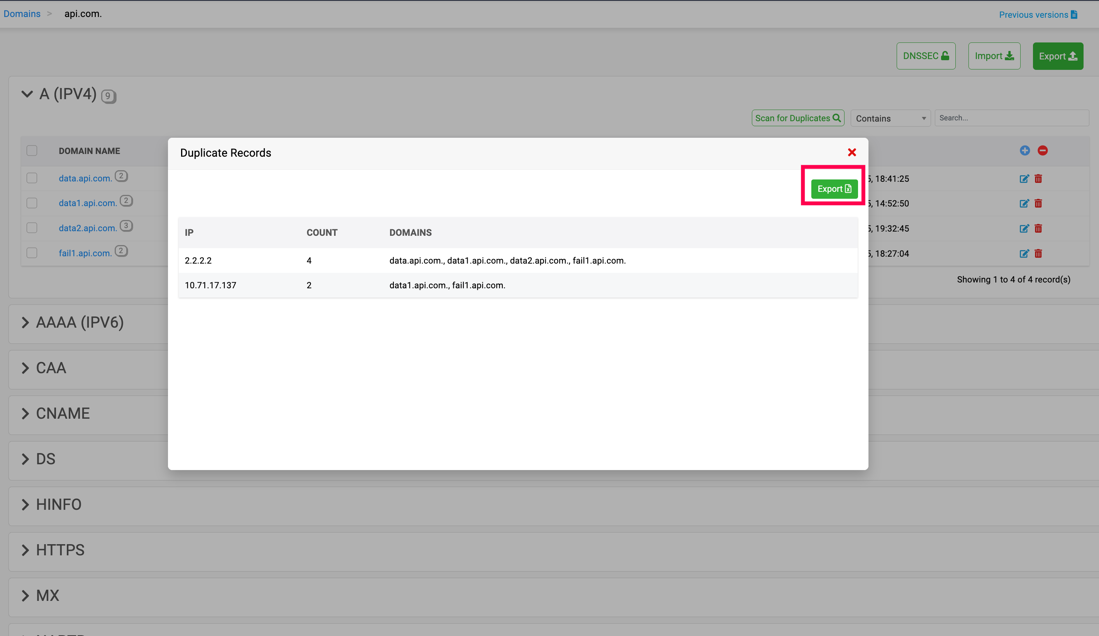Click the red remove record minus icon
Image resolution: width=1099 pixels, height=636 pixels.
click(x=1042, y=151)
